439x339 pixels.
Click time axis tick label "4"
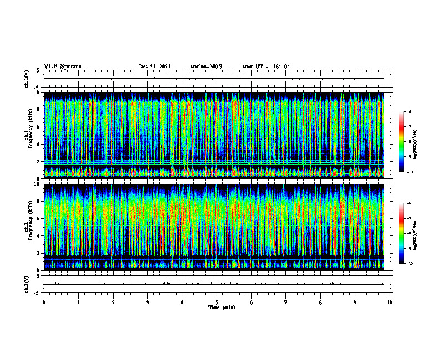click(x=182, y=302)
